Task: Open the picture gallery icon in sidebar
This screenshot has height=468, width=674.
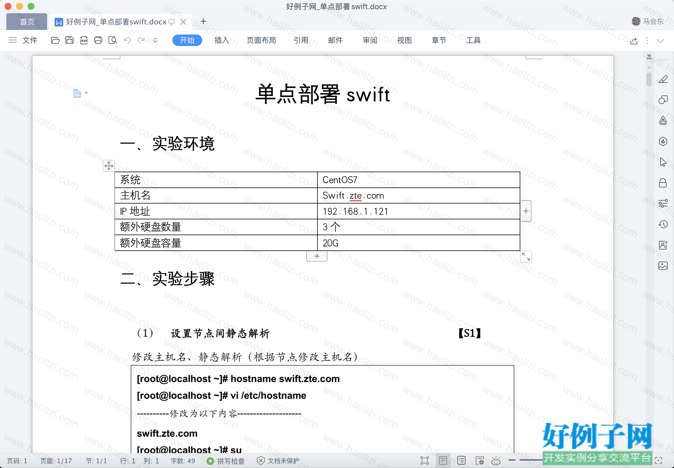Action: (663, 265)
